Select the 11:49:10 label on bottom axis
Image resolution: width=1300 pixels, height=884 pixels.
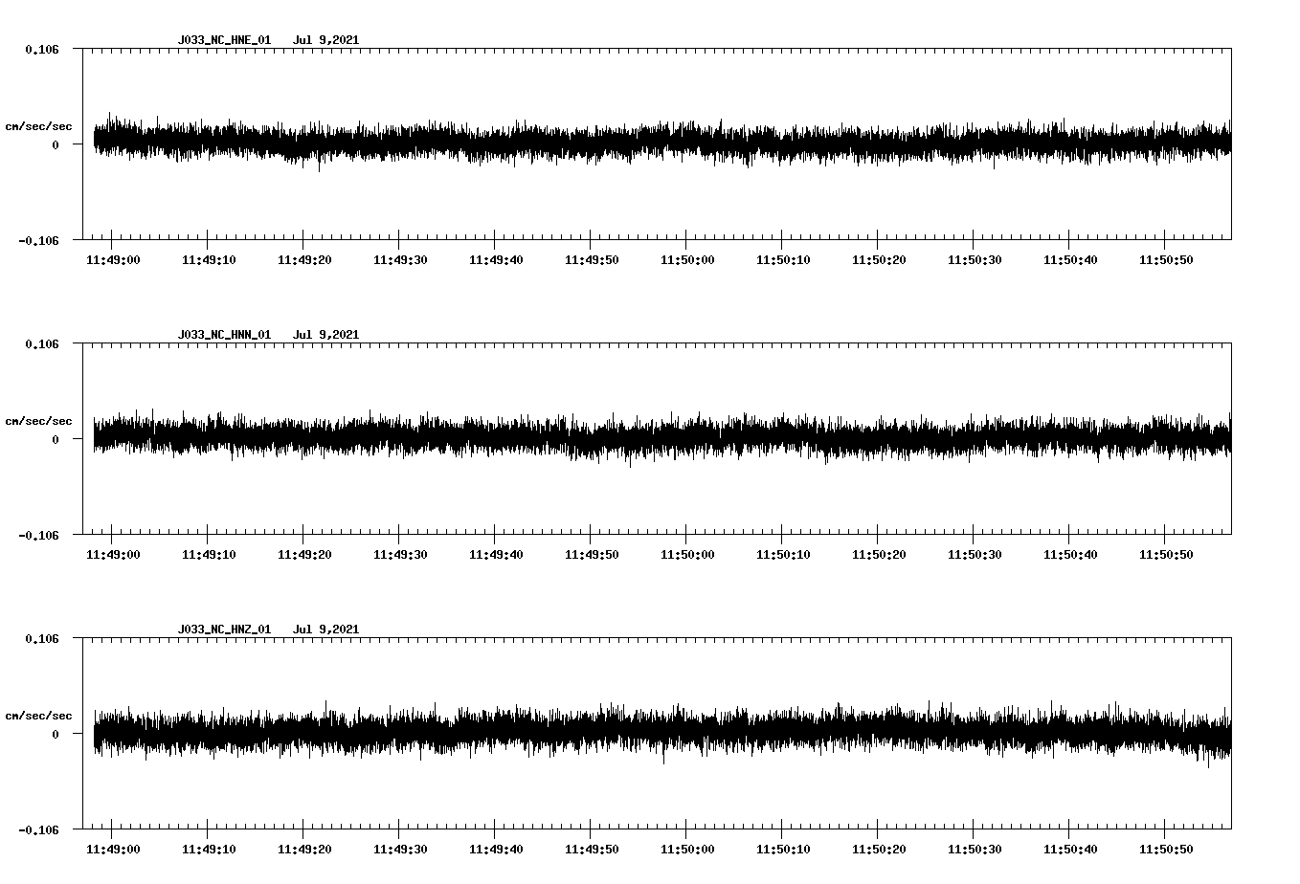tap(208, 848)
